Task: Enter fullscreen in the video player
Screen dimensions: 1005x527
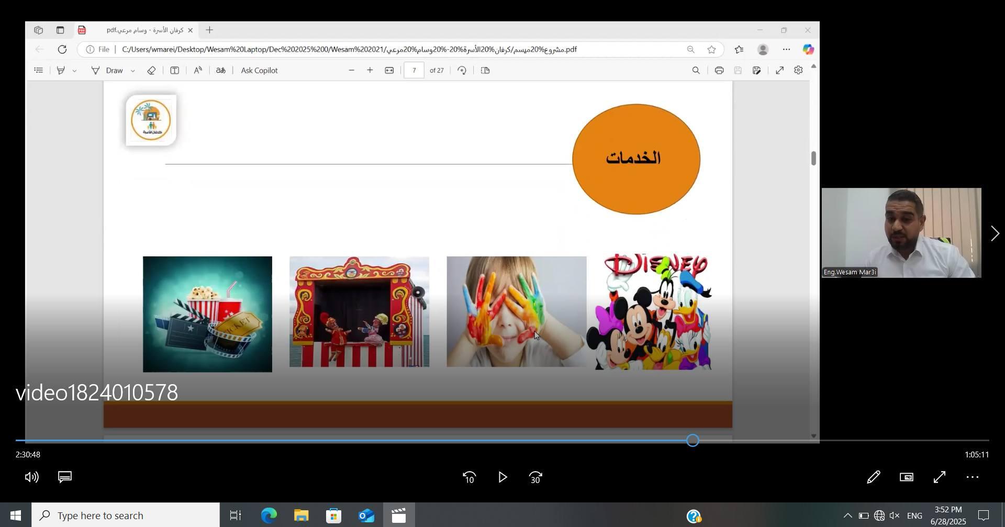Action: point(940,477)
